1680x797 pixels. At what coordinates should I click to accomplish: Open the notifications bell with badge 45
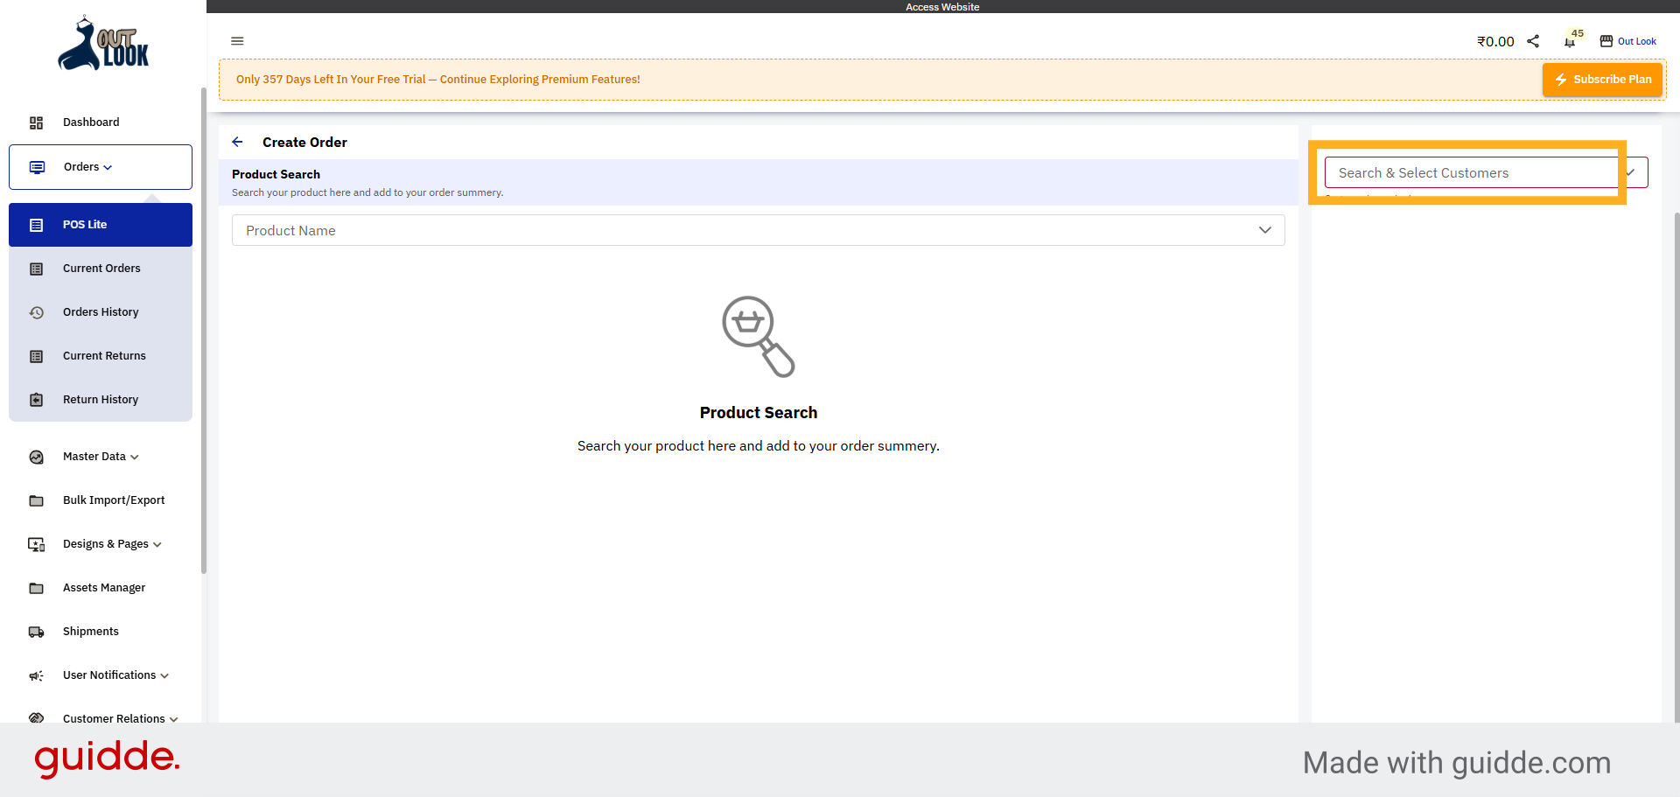click(1570, 42)
